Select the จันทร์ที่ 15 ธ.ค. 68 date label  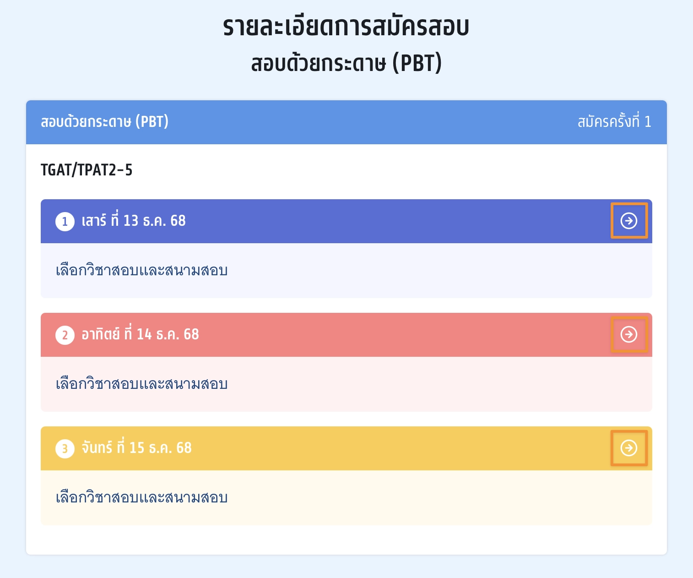[136, 448]
